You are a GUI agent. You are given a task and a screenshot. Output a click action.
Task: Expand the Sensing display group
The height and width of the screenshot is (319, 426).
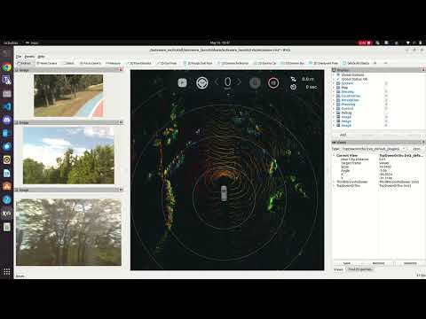click(334, 92)
